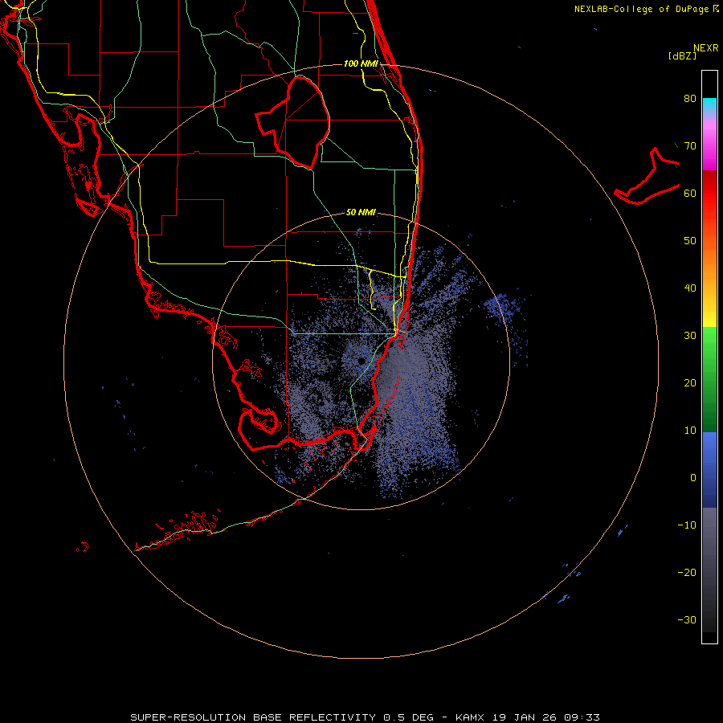
Task: Click the NEXR label above the color scale
Action: [x=706, y=48]
